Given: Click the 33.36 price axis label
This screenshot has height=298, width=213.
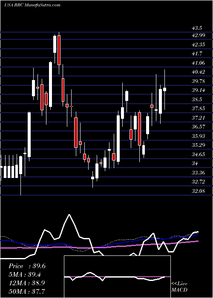Looking at the screenshot, I should [199, 172].
